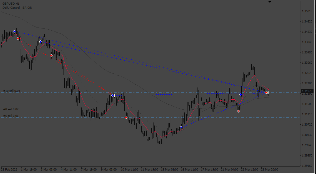Click the 1.32280 price scale label

pos(307,83)
